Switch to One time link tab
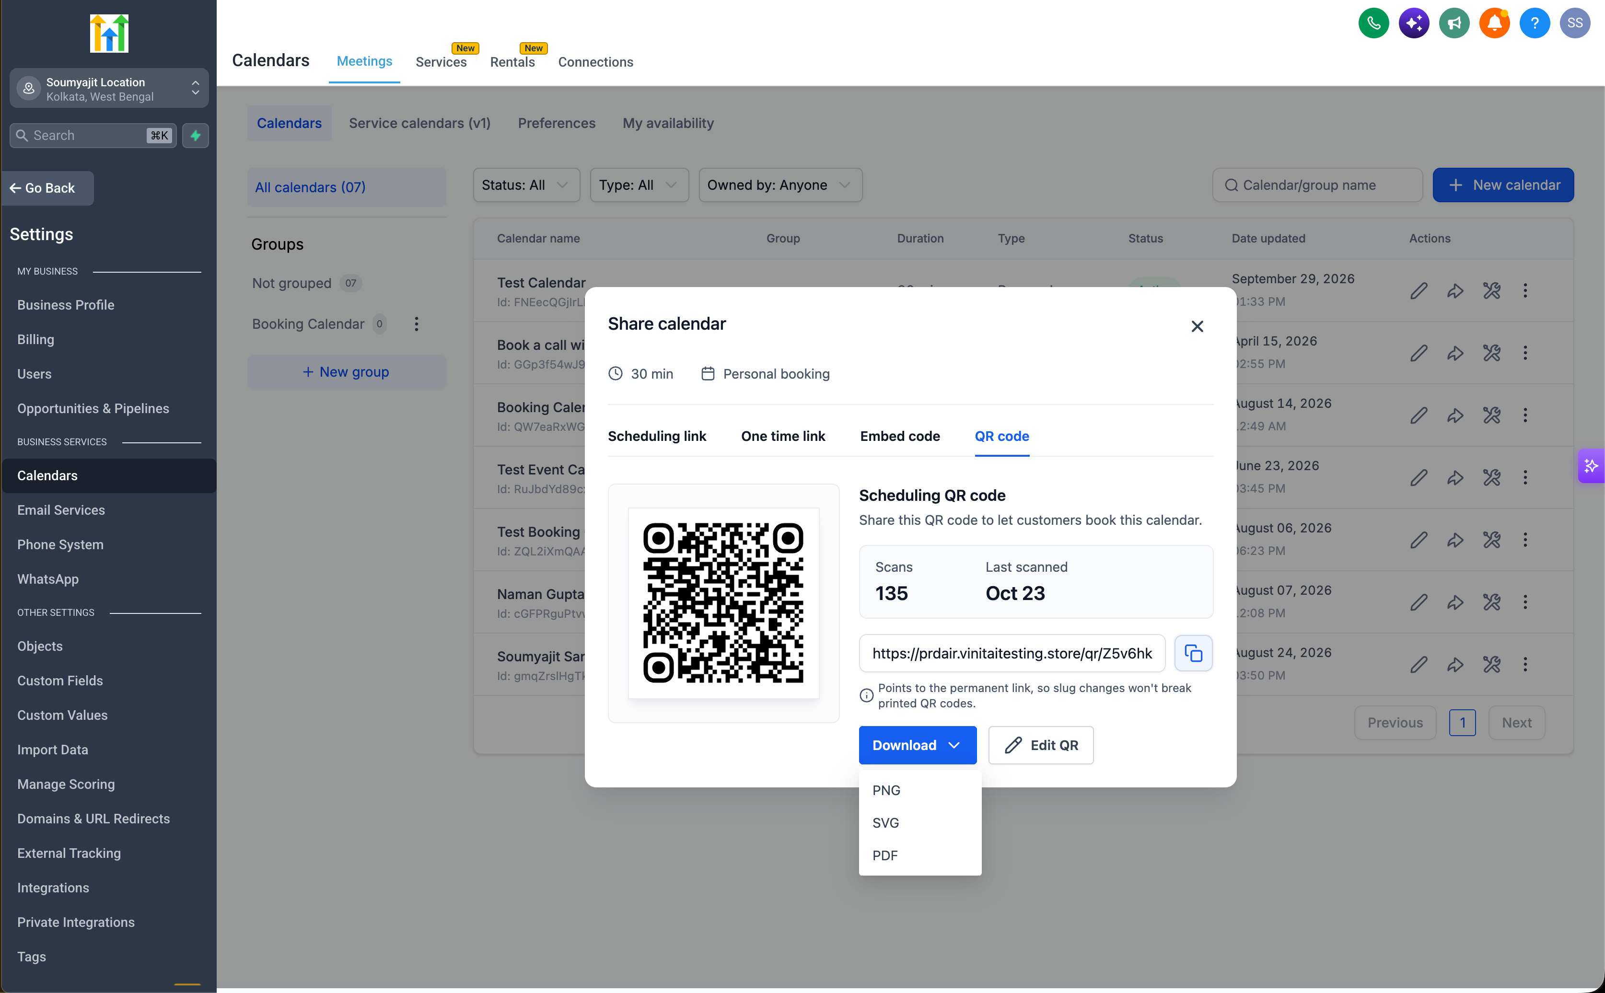1605x993 pixels. (x=782, y=436)
